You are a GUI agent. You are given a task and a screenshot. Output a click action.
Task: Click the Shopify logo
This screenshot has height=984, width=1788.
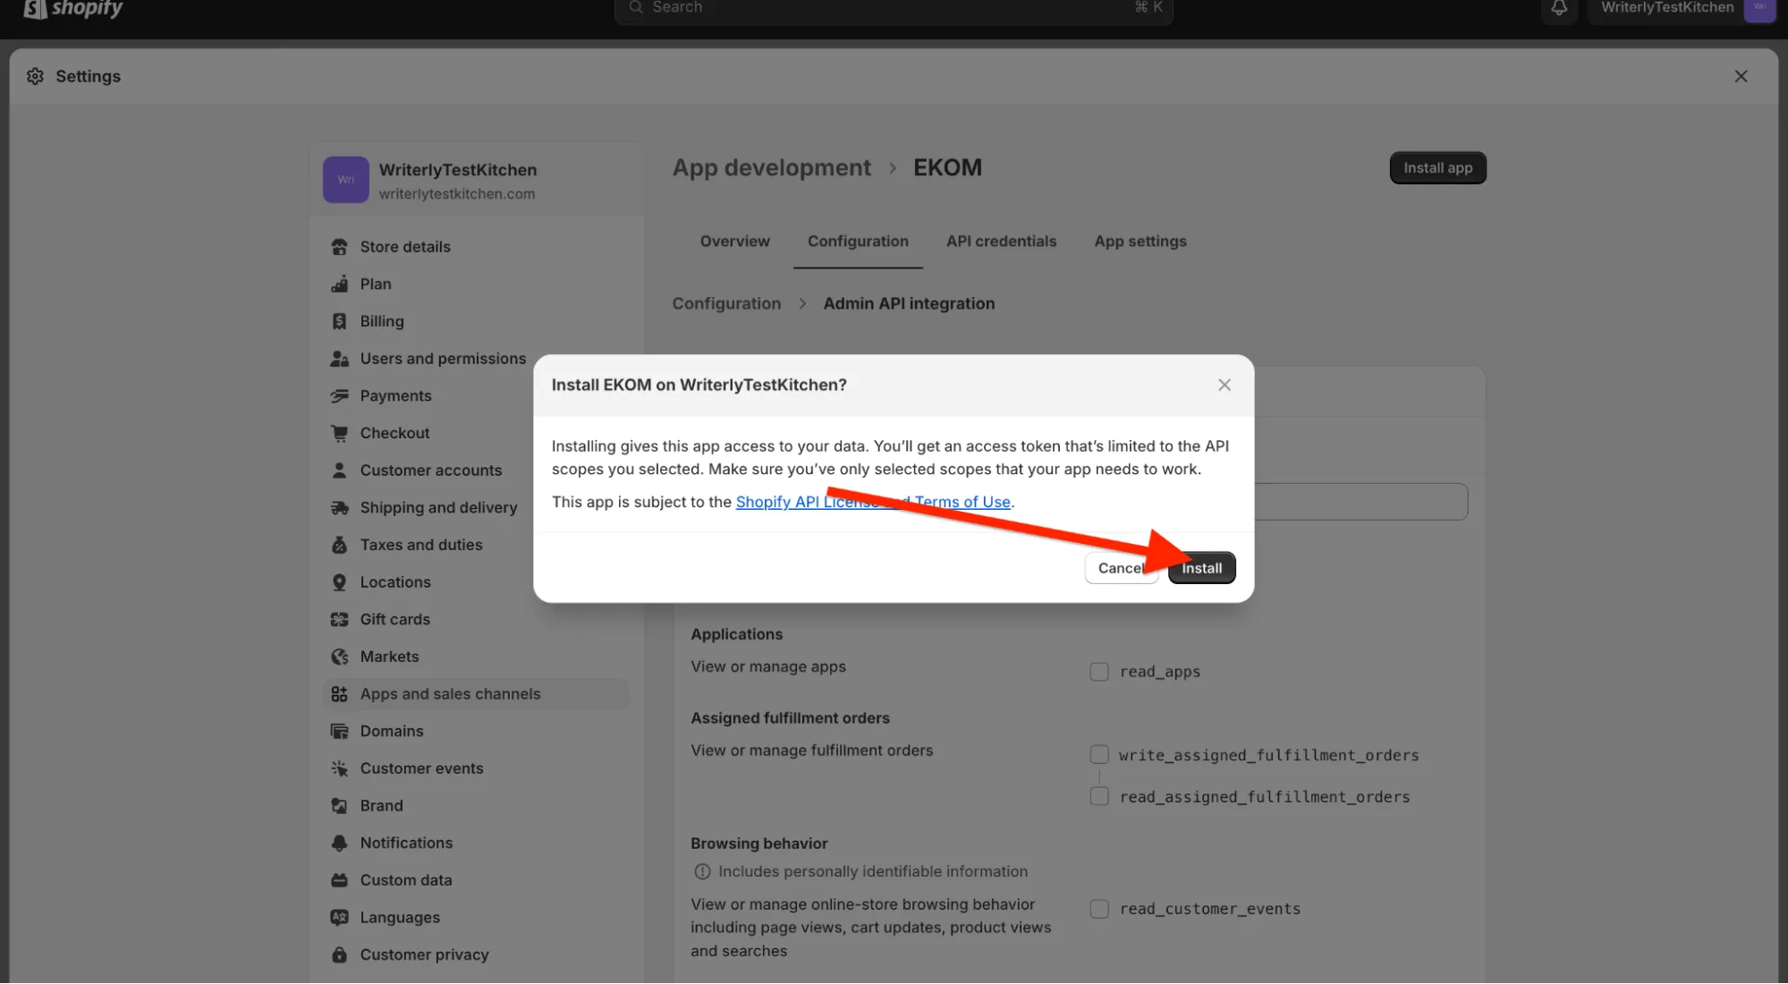[x=73, y=9]
